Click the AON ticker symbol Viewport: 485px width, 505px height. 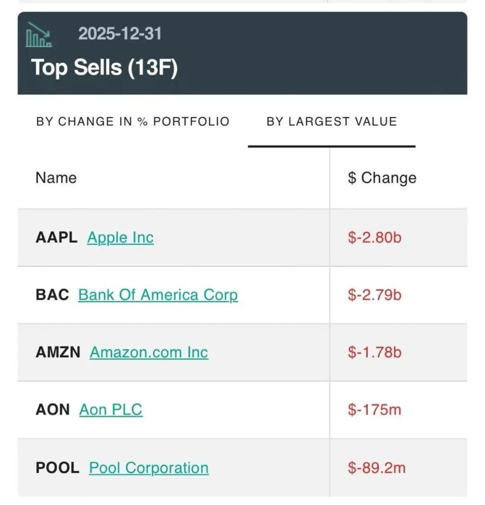pos(53,410)
